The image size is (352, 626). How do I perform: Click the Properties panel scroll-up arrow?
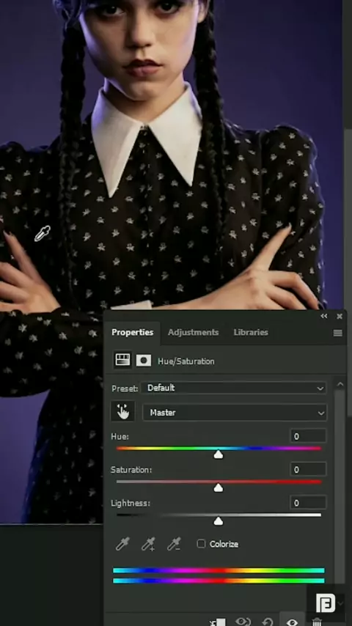pos(340,384)
